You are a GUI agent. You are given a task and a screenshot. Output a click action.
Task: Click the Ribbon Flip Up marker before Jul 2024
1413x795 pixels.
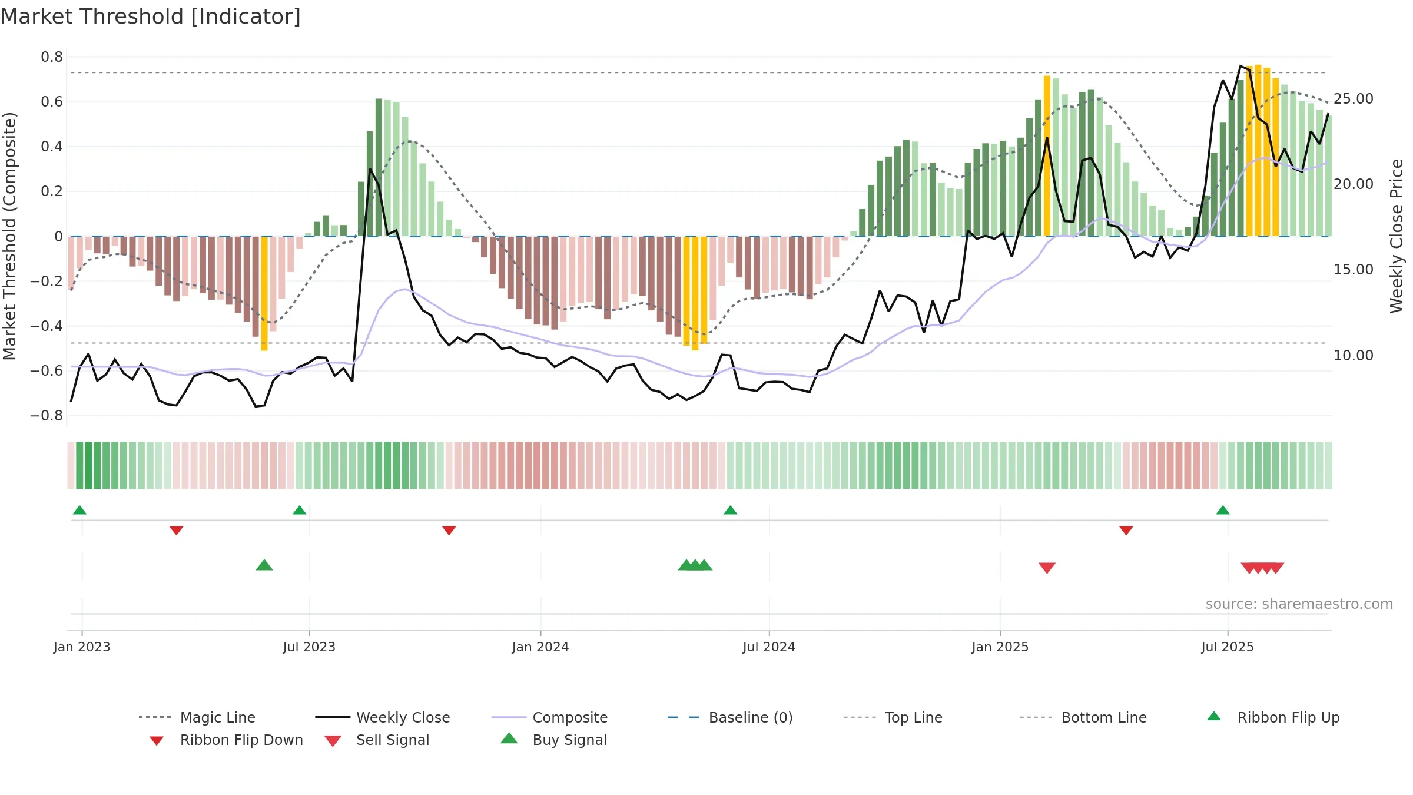point(730,510)
